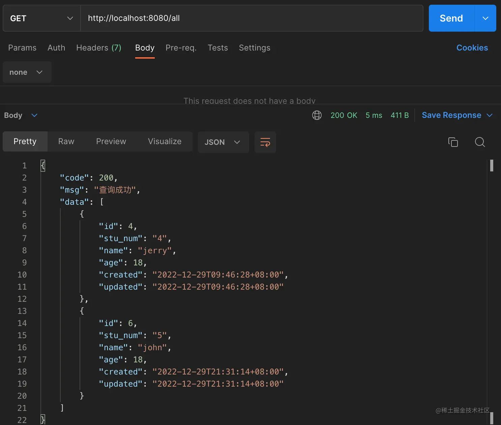Click the Send button

[451, 18]
